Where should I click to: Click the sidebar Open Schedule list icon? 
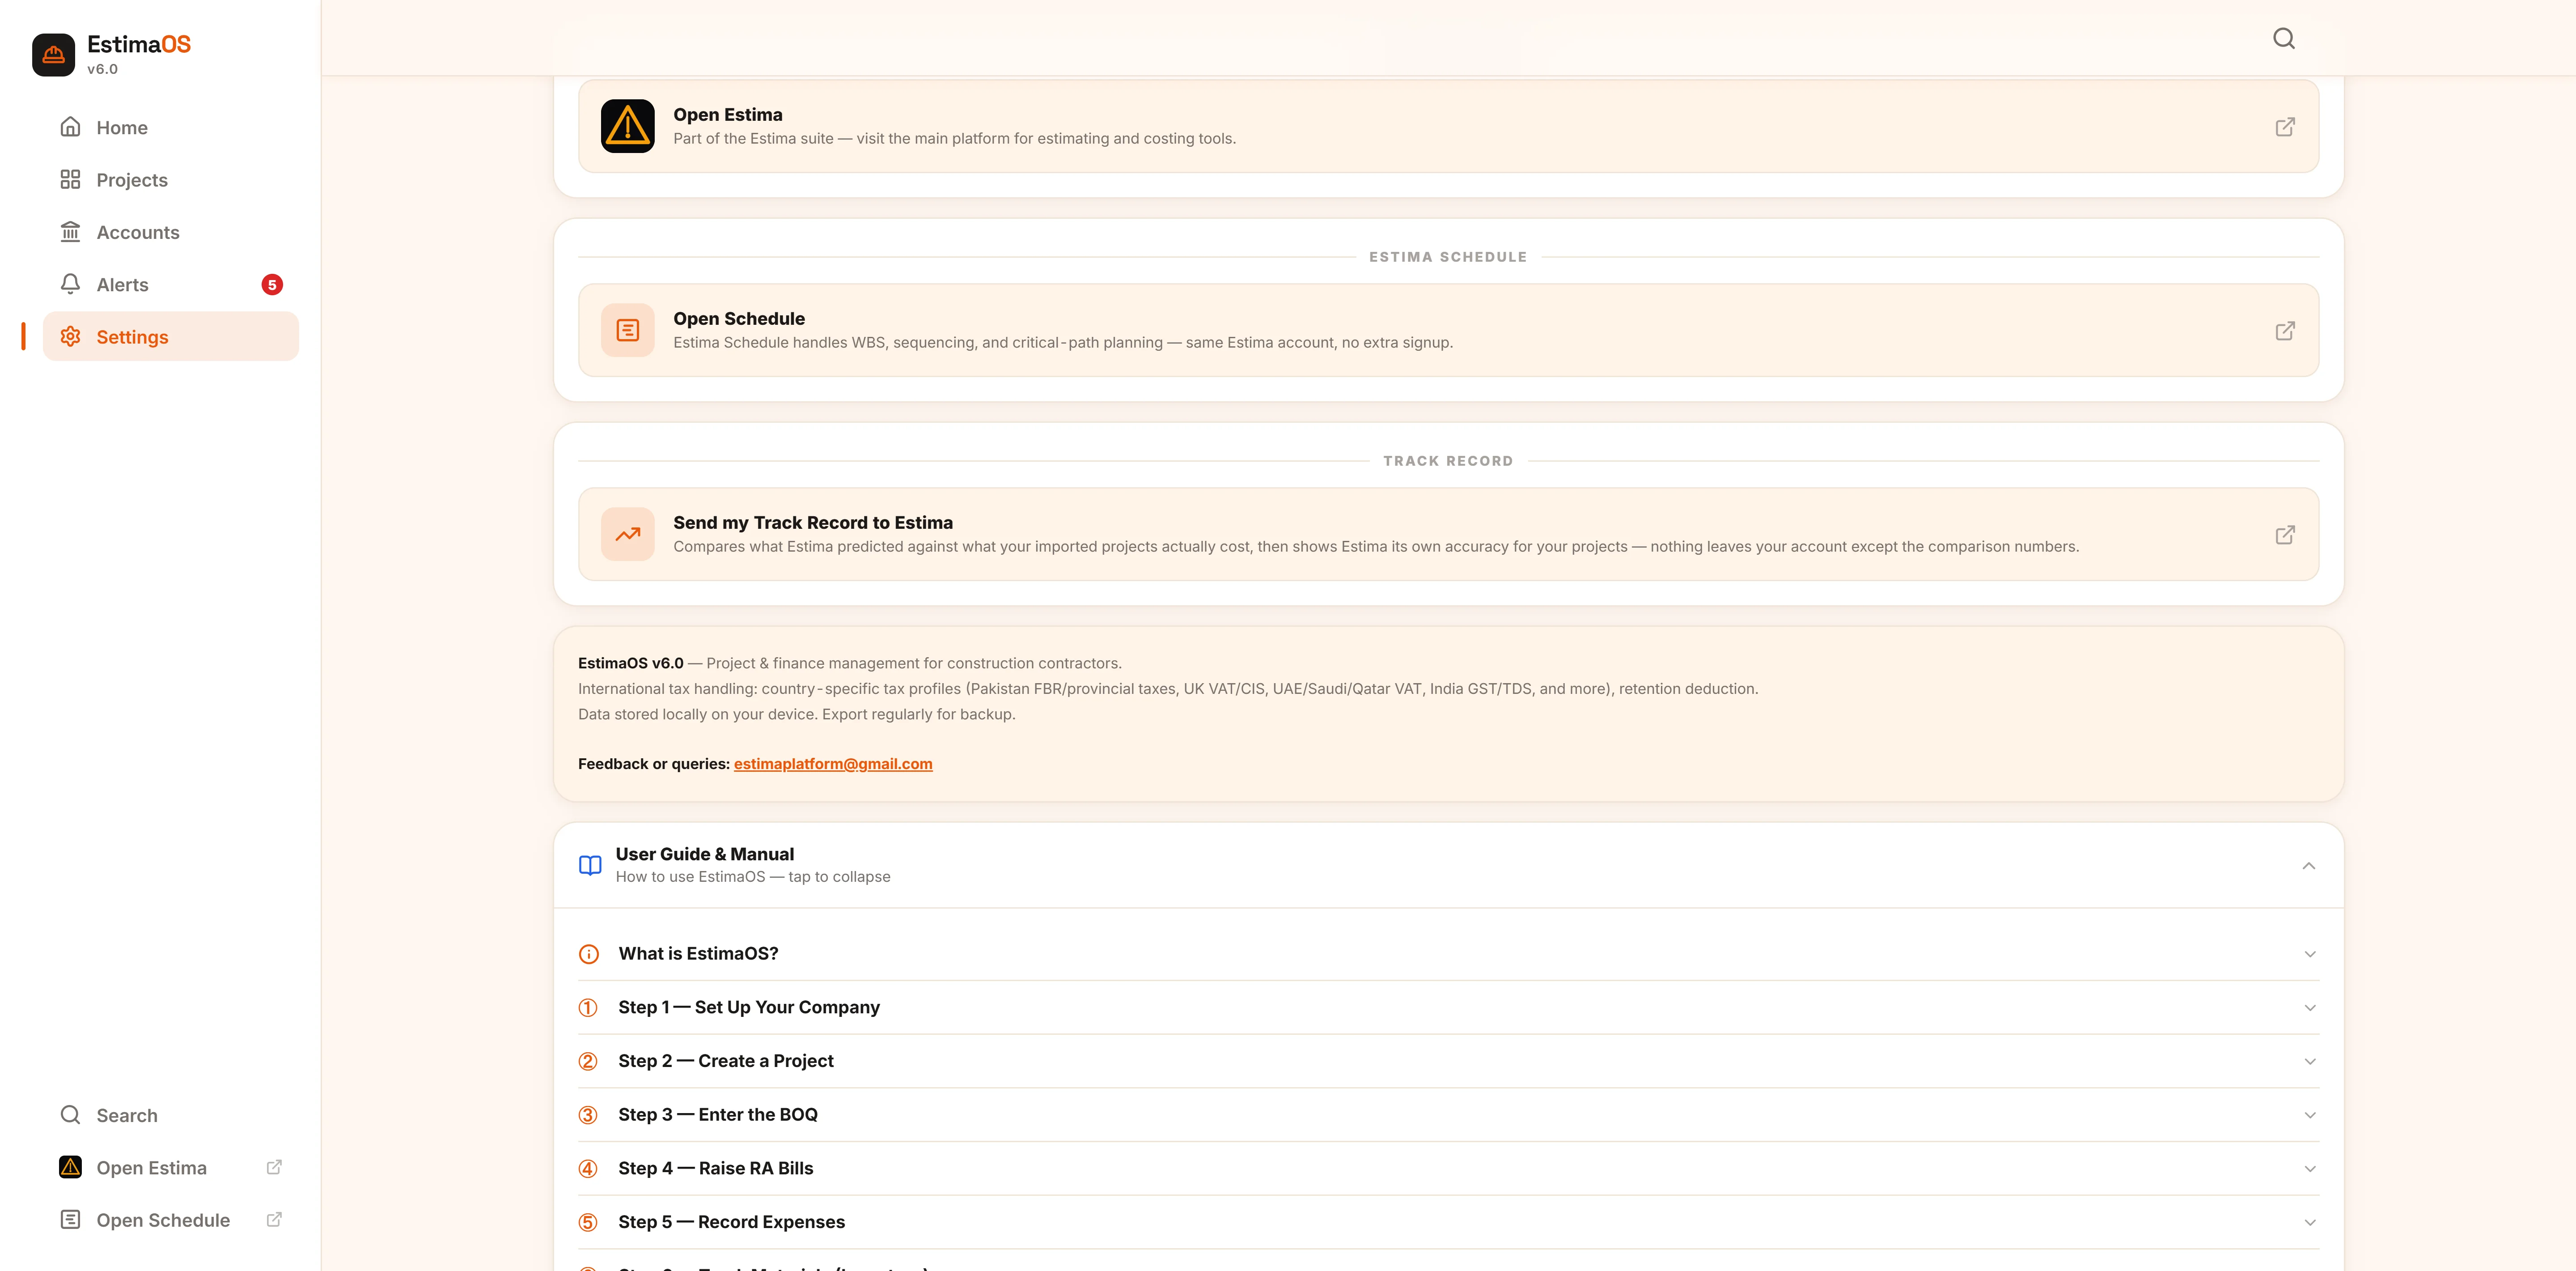point(70,1219)
